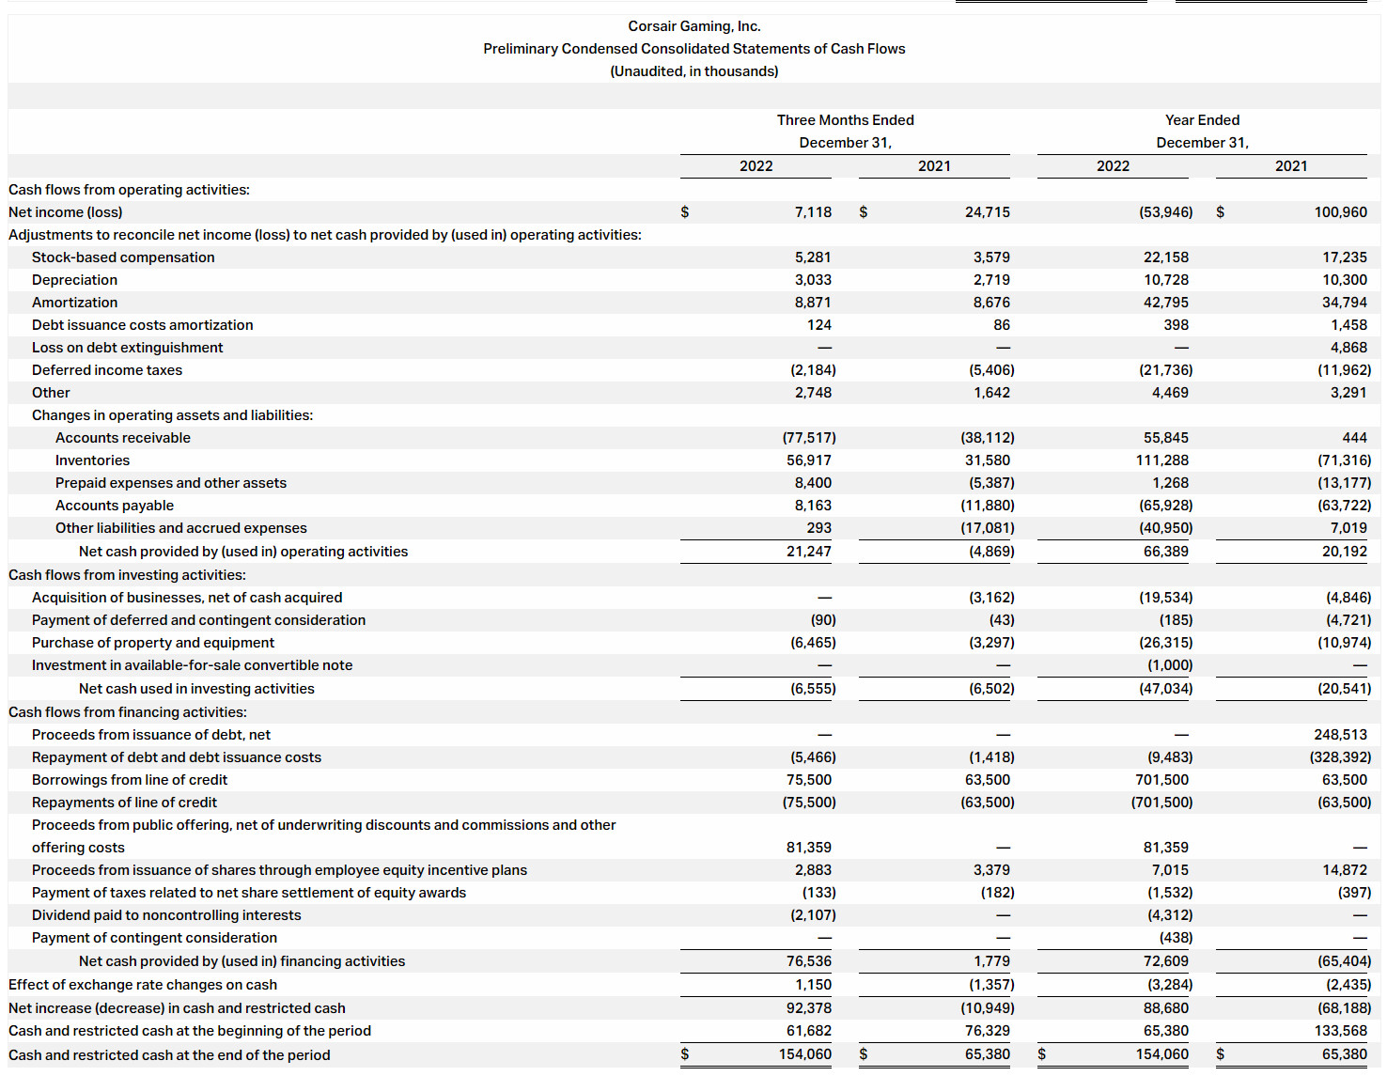Image resolution: width=1387 pixels, height=1076 pixels.
Task: Click the value 24,715 in Net income row
Action: [988, 212]
